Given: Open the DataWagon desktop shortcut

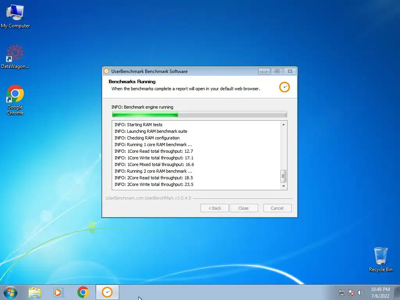Looking at the screenshot, I should [15, 57].
